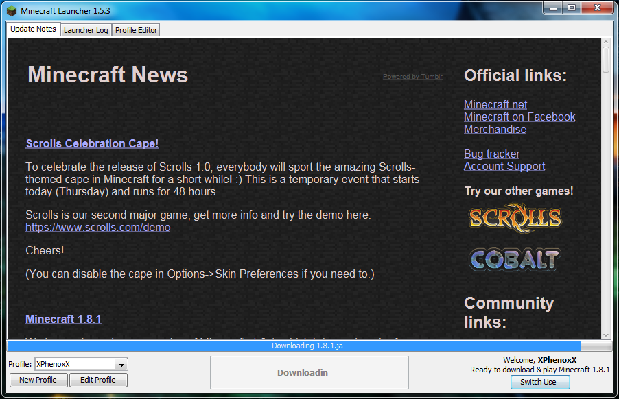Open the Account Support link
The width and height of the screenshot is (619, 399).
(504, 167)
